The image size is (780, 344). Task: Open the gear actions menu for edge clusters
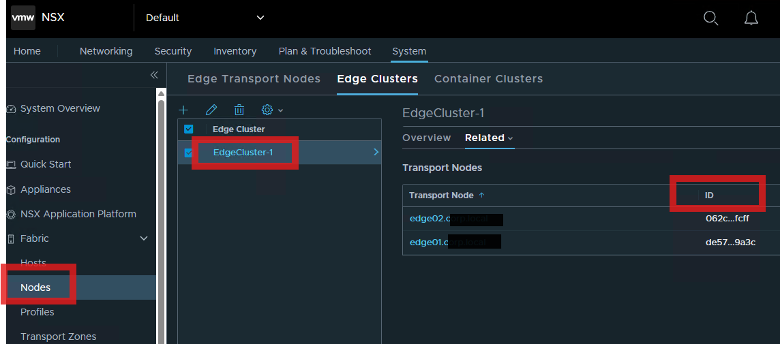[x=272, y=110]
